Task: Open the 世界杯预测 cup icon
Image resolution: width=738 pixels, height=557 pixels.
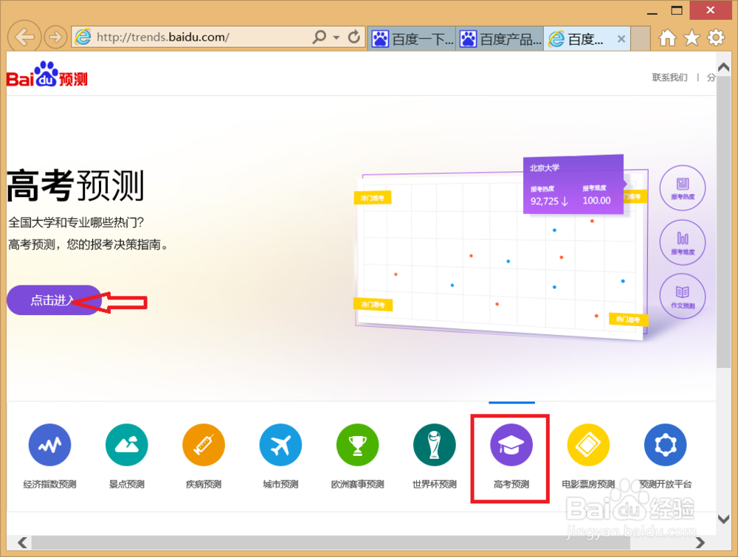Action: pos(435,445)
